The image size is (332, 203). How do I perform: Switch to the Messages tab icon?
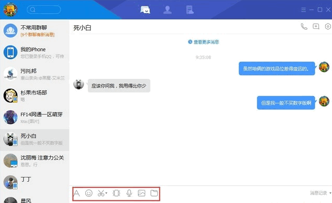[145, 10]
